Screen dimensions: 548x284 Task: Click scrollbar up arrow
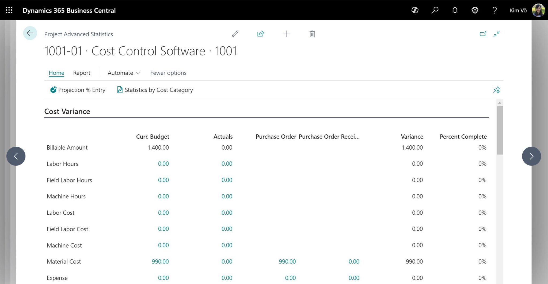pyautogui.click(x=500, y=103)
